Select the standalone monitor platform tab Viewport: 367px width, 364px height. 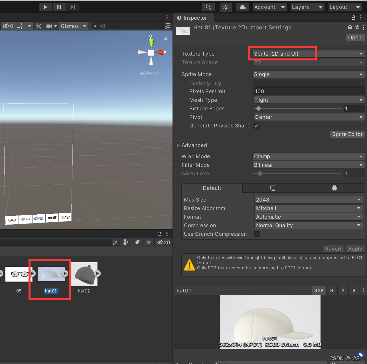coord(273,188)
